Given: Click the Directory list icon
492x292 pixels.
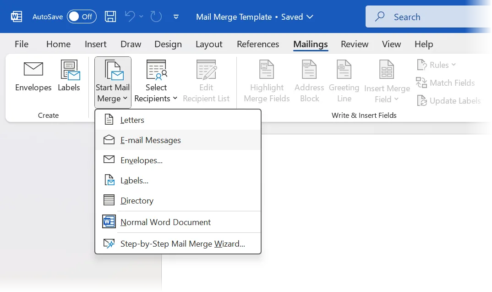Looking at the screenshot, I should pyautogui.click(x=109, y=200).
